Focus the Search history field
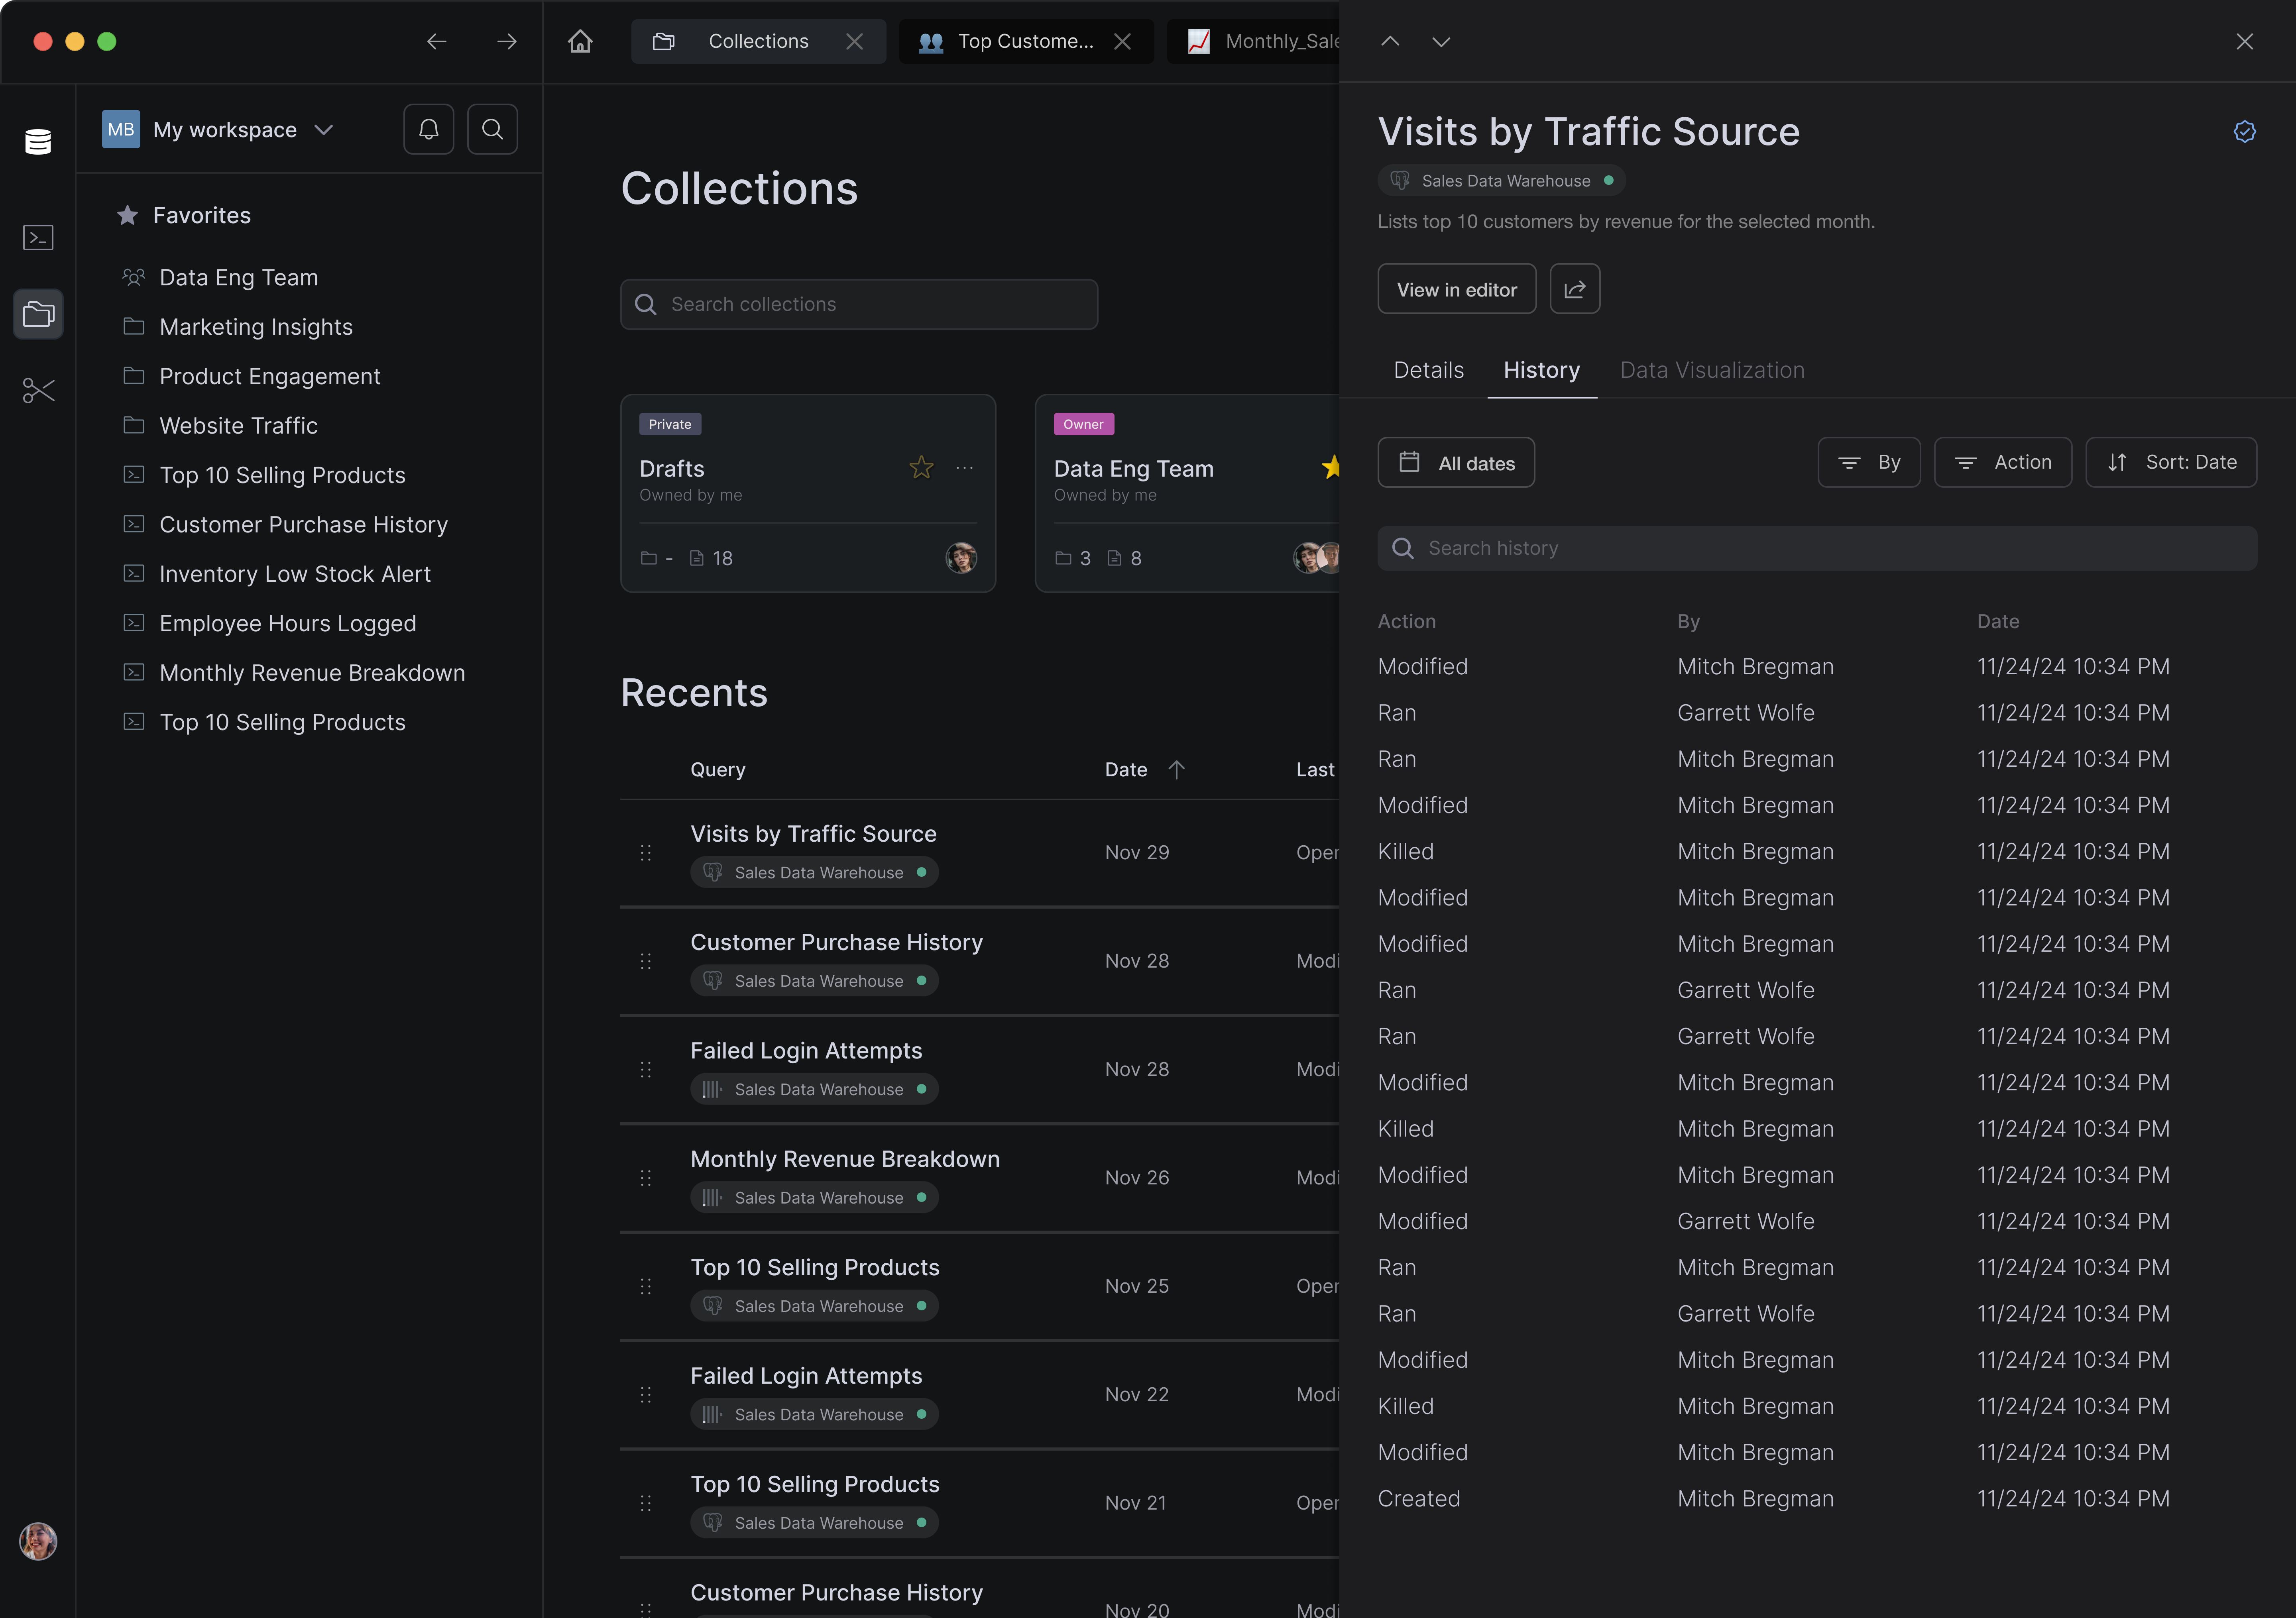Screen dimensions: 2296x1618 (1816, 548)
